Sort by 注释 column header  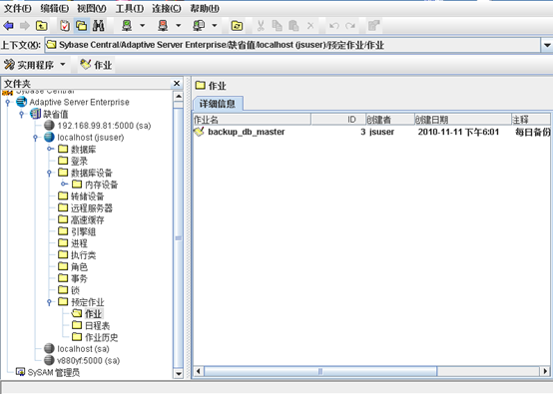[531, 120]
